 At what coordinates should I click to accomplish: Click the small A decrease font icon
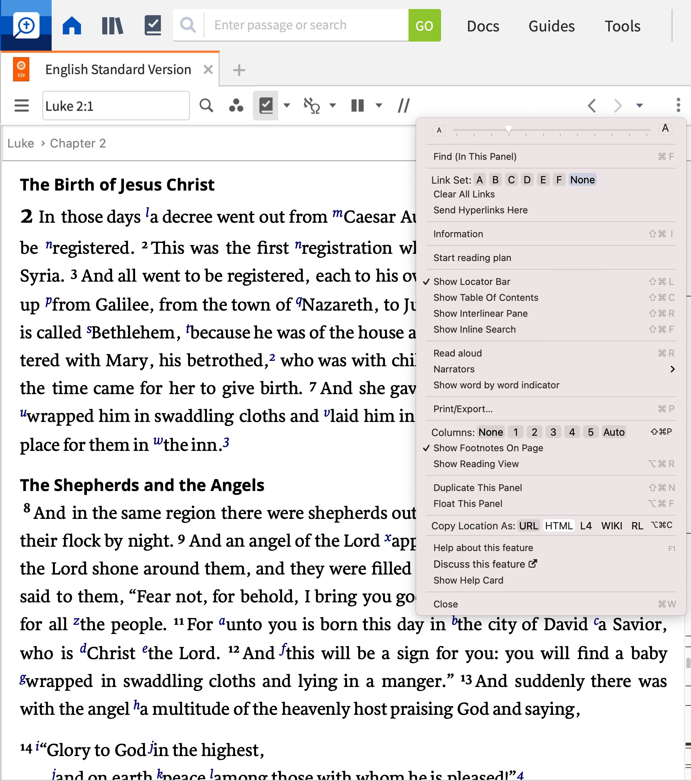(439, 130)
